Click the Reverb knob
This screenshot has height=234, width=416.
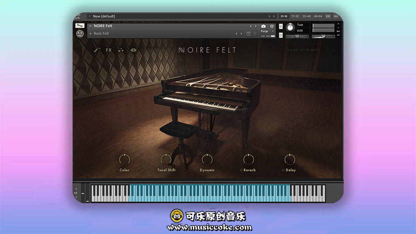[249, 159]
